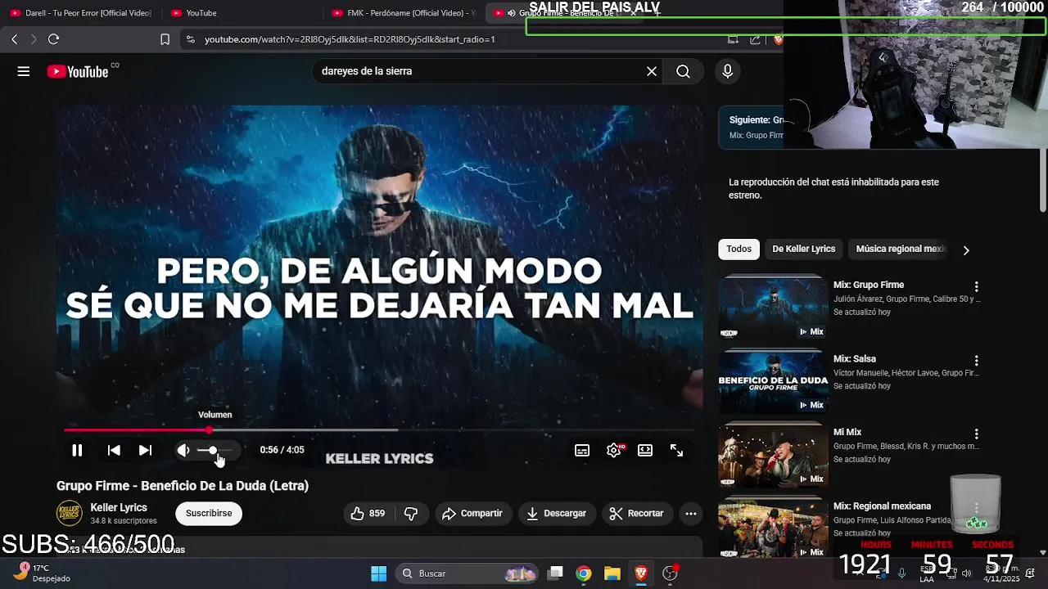Toggle subtitles/closed captions

582,450
